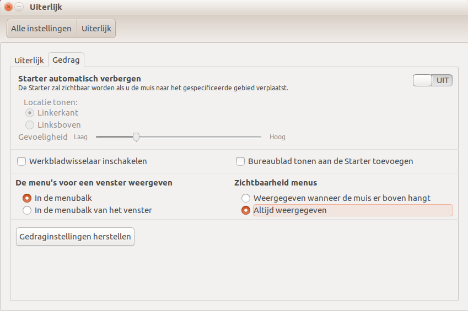Click the Gevoeligheid slider track near Laag

coord(102,137)
